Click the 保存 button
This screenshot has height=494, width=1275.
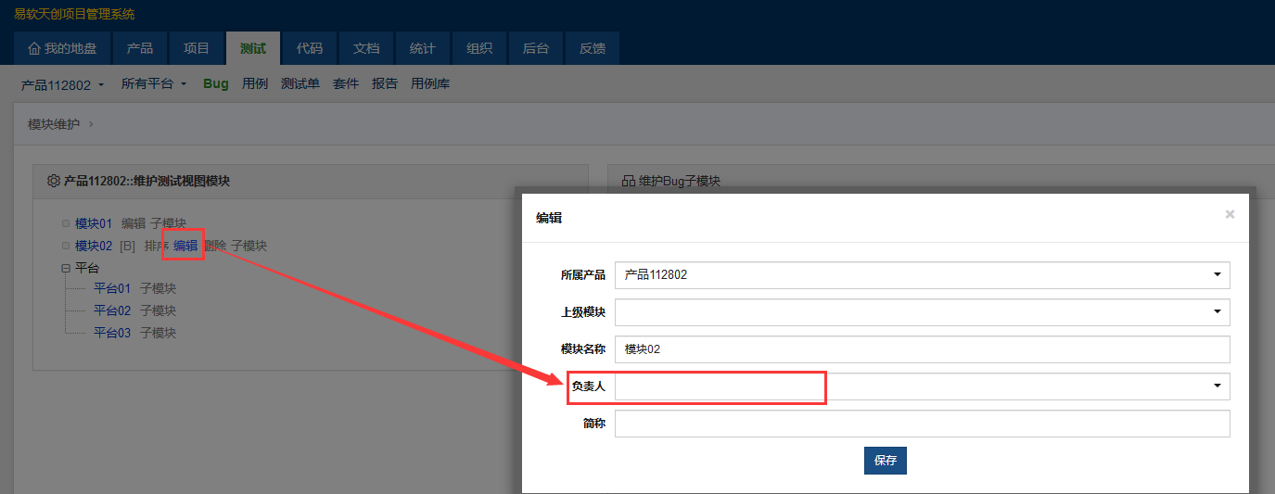pyautogui.click(x=886, y=461)
